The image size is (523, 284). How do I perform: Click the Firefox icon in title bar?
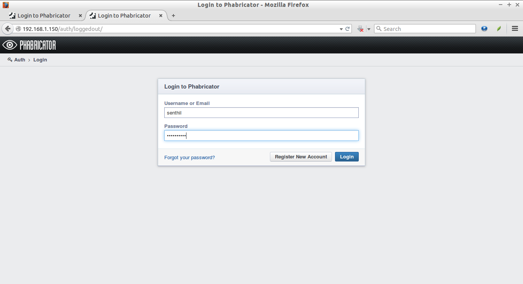(6, 5)
